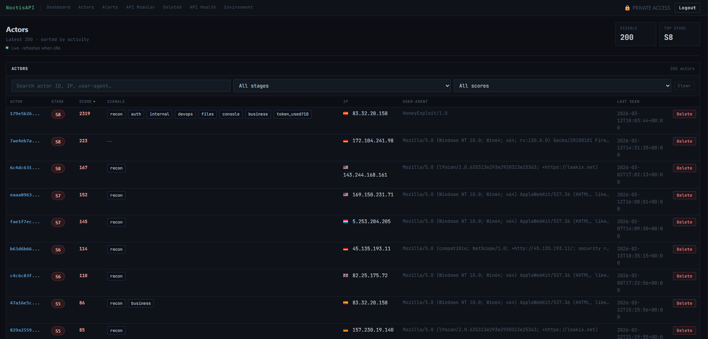Open the API Modular nav item
Viewport: 708px width, 339px height.
140,7
